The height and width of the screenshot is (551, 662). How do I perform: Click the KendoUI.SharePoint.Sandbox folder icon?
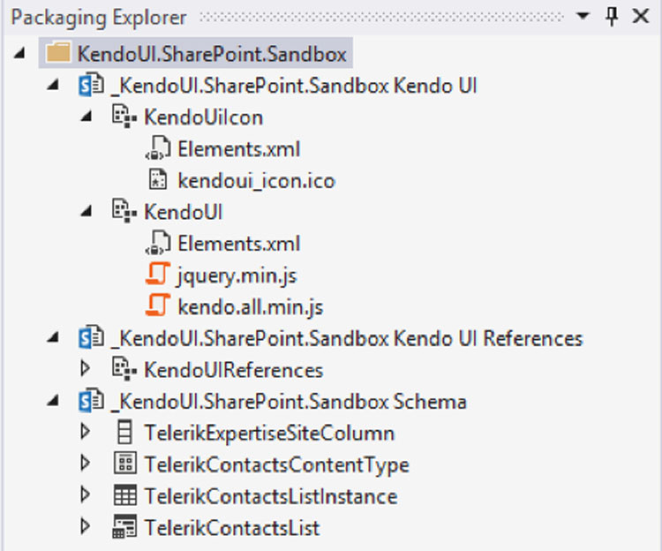pyautogui.click(x=57, y=54)
